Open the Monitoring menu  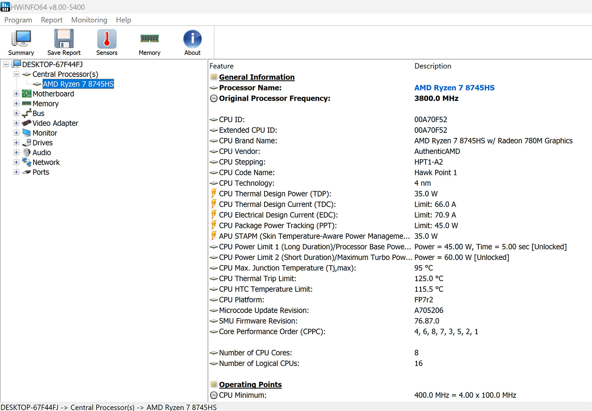pos(89,20)
